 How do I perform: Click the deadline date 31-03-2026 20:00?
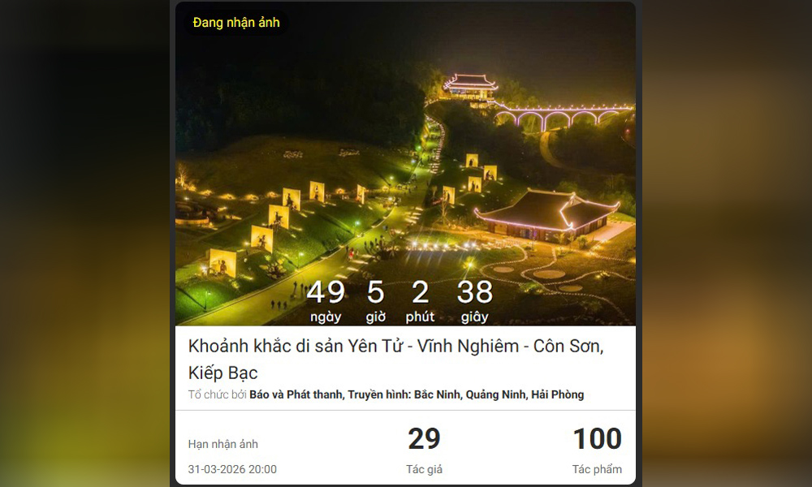pos(232,469)
